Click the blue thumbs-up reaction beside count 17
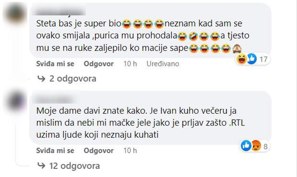 252,59
